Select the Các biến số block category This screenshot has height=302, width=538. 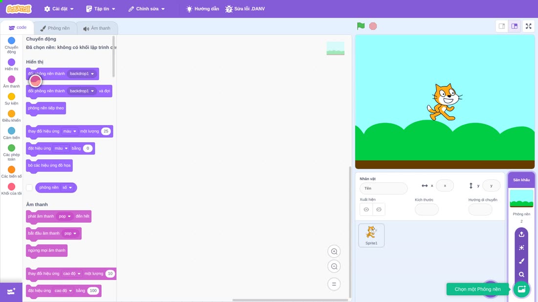point(11,172)
